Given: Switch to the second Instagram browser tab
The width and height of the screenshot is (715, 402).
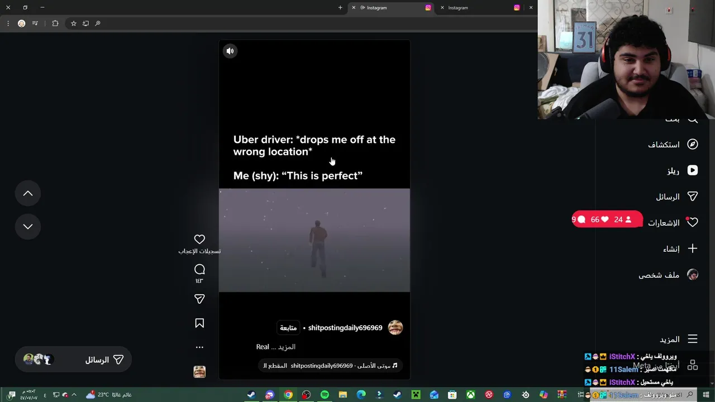Looking at the screenshot, I should coord(480,8).
